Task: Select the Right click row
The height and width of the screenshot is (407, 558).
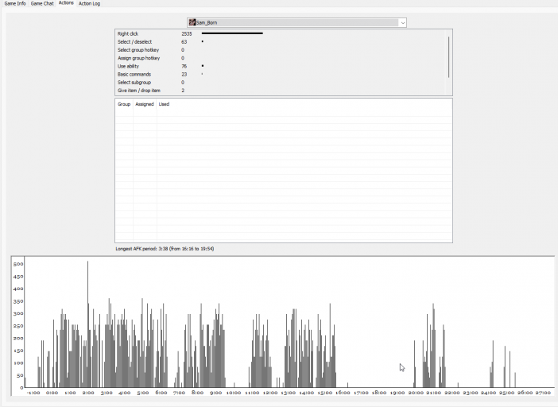Action: pyautogui.click(x=281, y=34)
